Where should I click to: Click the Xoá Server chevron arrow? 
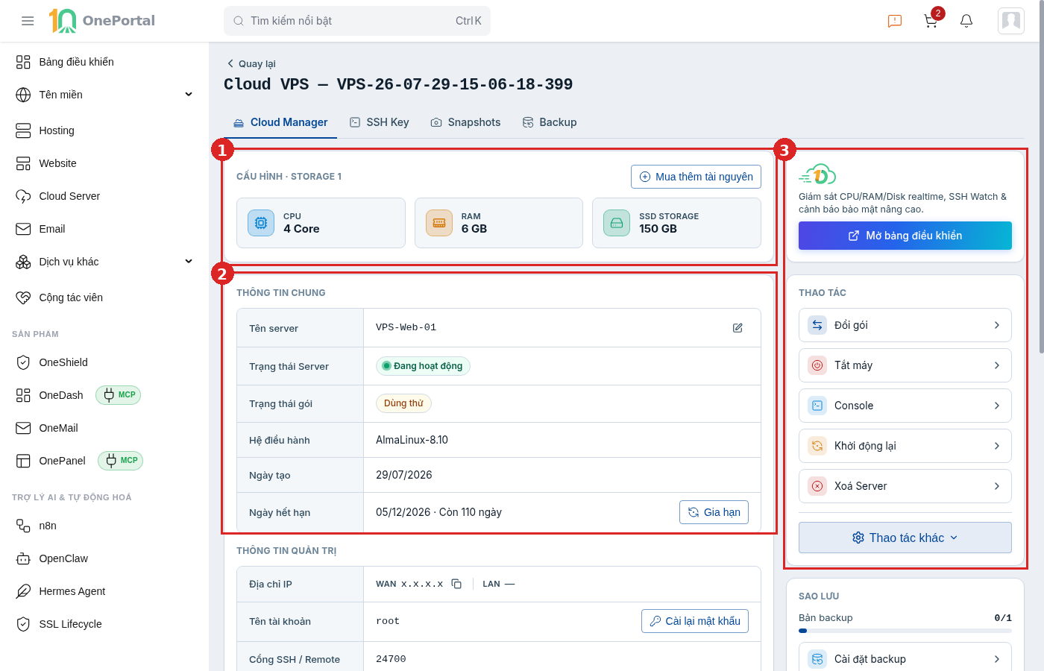click(x=997, y=486)
